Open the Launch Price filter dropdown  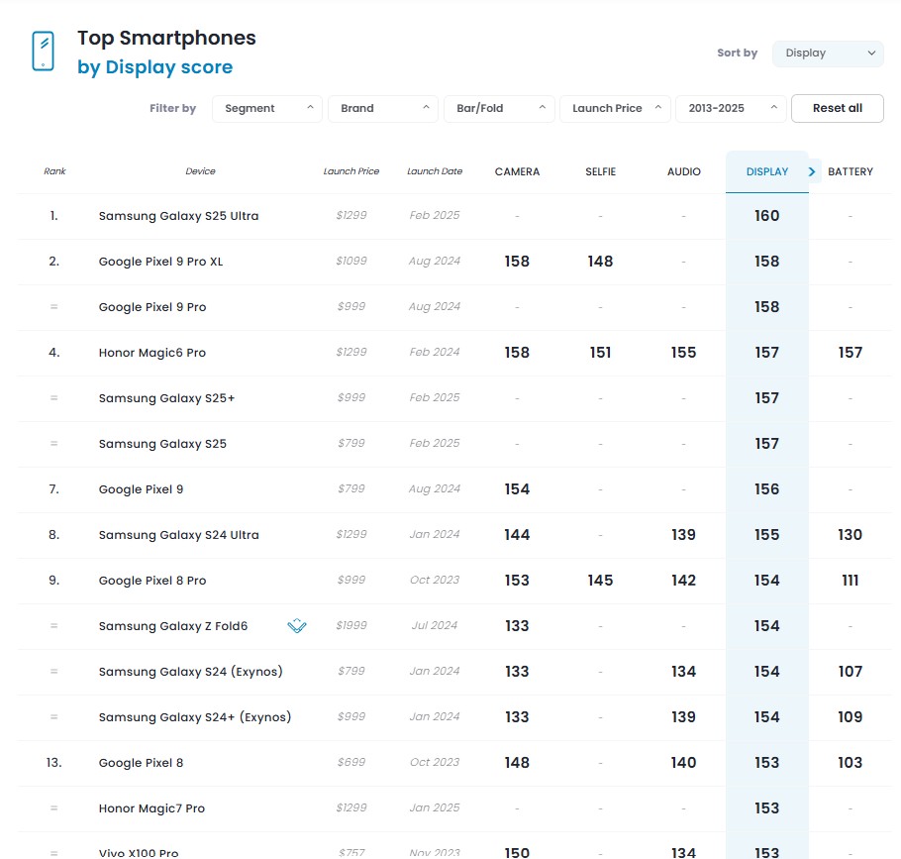click(616, 108)
